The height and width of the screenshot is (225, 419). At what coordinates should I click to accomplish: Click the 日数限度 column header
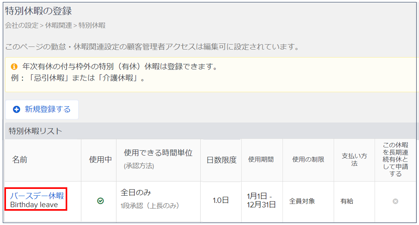click(221, 160)
